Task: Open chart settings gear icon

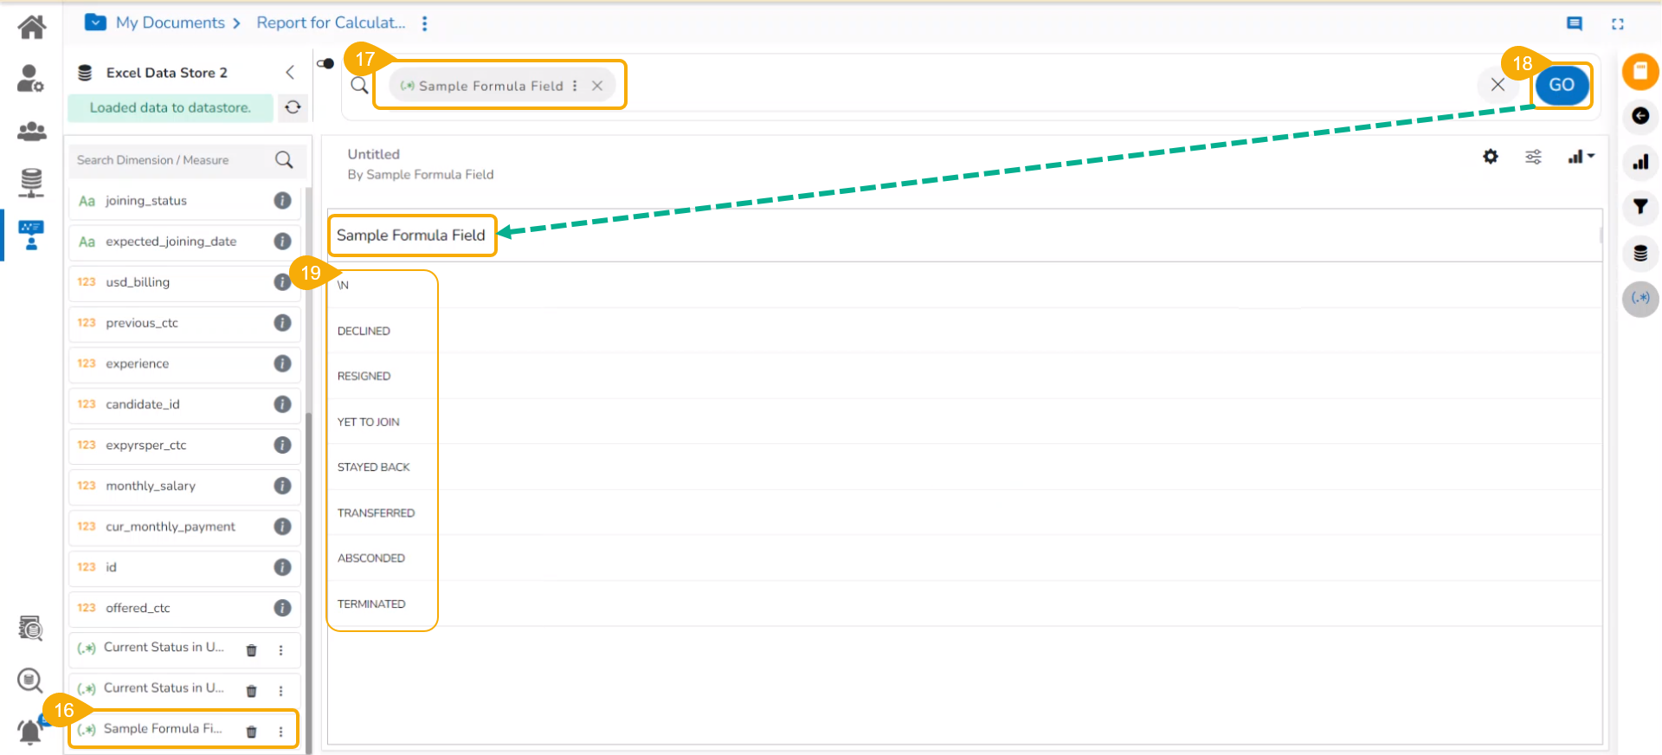Action: click(x=1491, y=157)
